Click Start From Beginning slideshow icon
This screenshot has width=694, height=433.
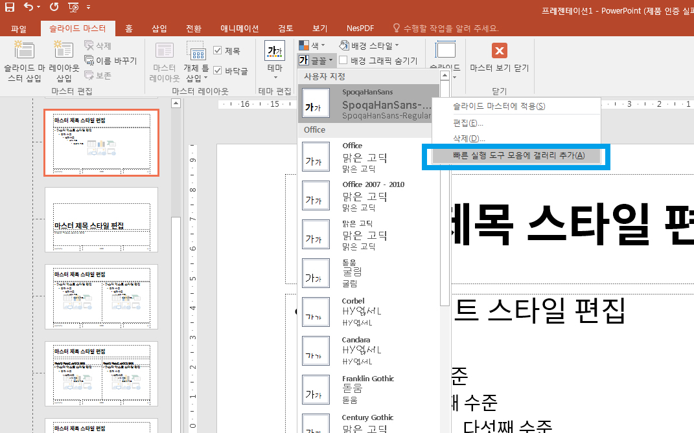73,7
